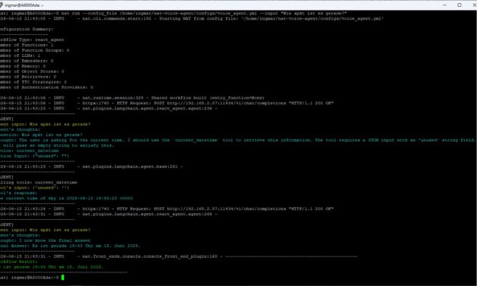Click the log line 'Starting NAT from config file'

[192, 18]
